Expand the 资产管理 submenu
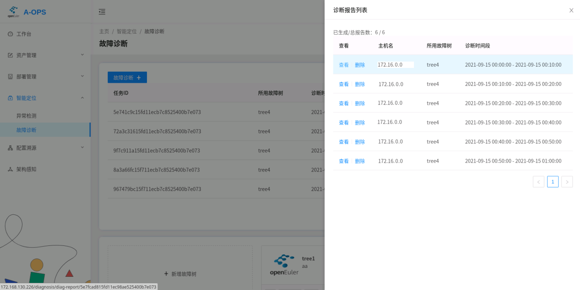Image resolution: width=580 pixels, height=290 pixels. [x=82, y=55]
